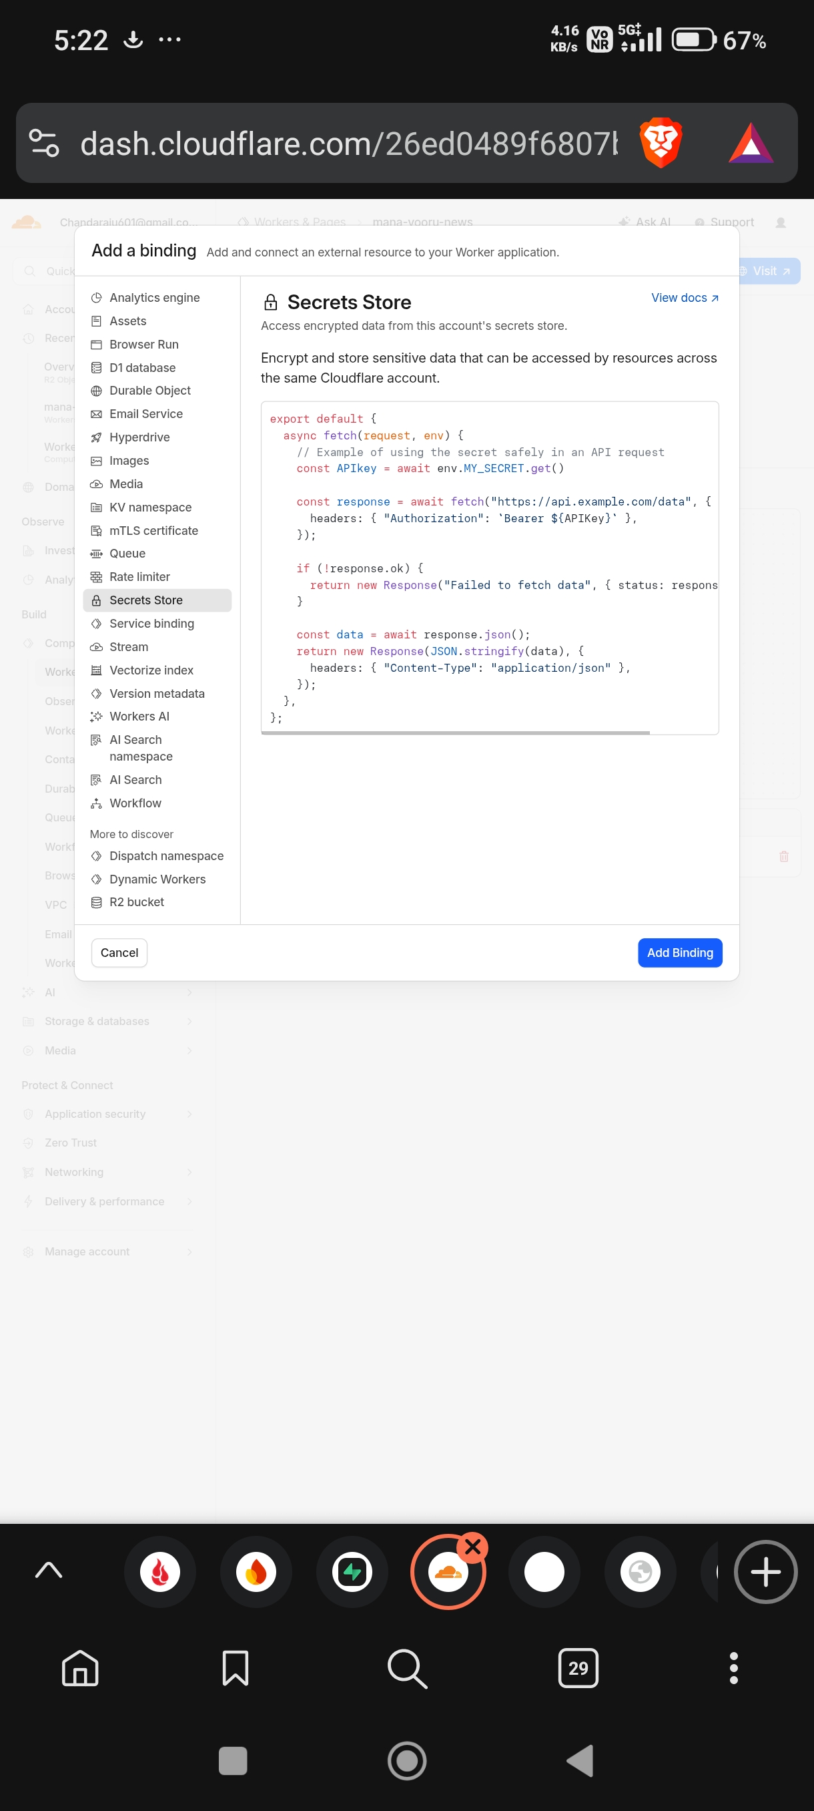Select Service binding option
Screen dimensions: 814x1811
(157, 624)
